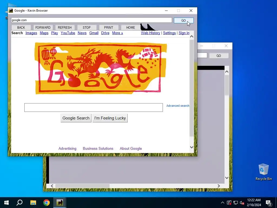
Task: Open taskbar search magnifier
Action: [x=19, y=203]
